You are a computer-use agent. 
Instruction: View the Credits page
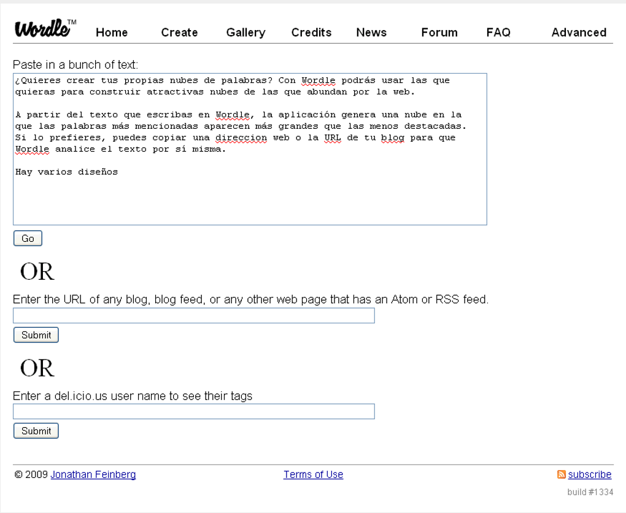311,33
